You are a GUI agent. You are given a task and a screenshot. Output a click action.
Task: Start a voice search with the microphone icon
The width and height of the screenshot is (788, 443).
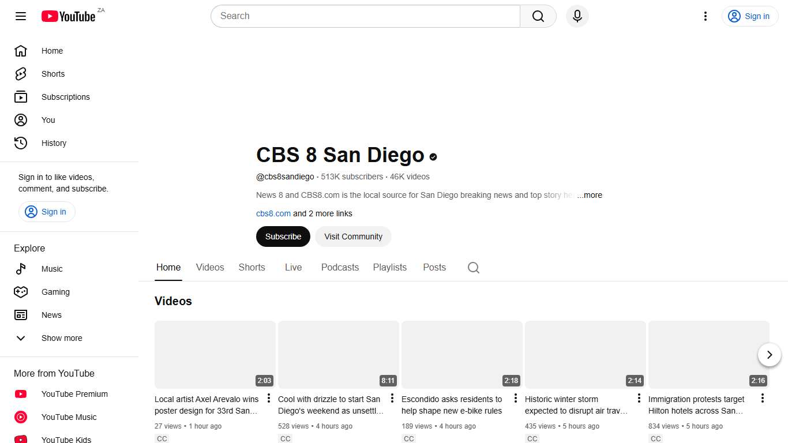(577, 16)
